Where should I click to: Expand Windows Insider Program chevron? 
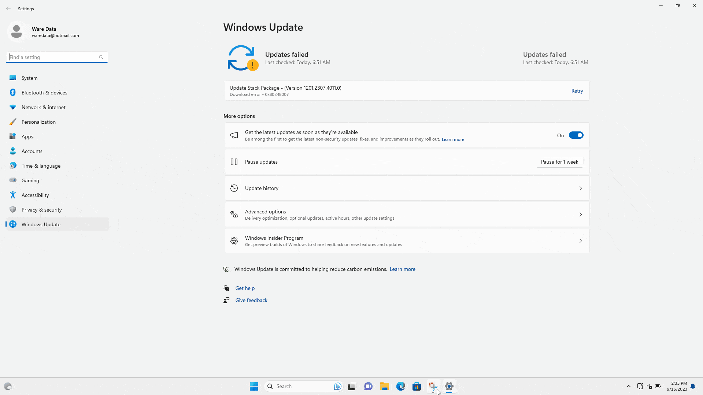[581, 241]
